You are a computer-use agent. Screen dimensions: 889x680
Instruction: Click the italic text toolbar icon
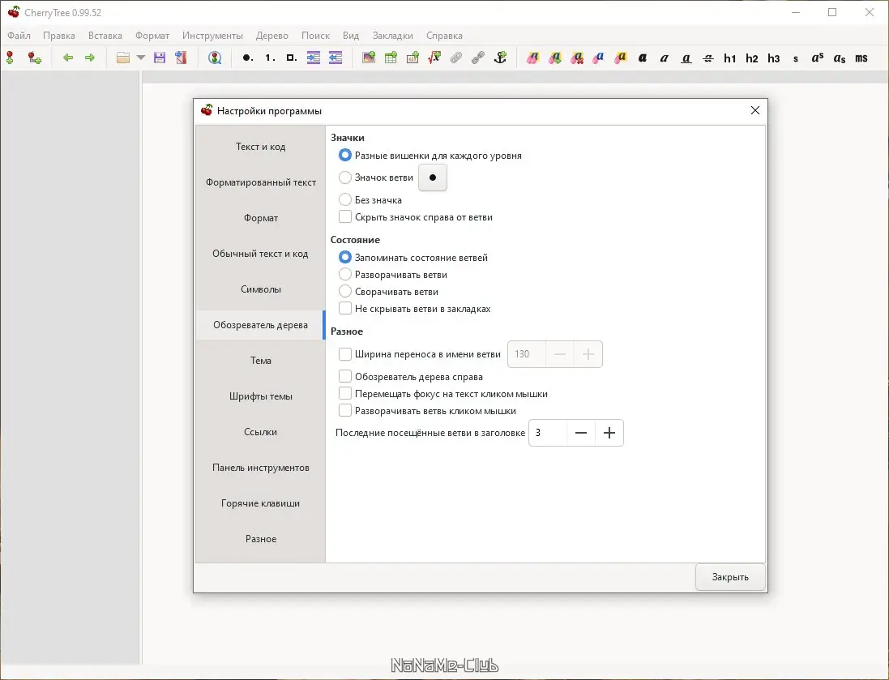click(x=664, y=58)
